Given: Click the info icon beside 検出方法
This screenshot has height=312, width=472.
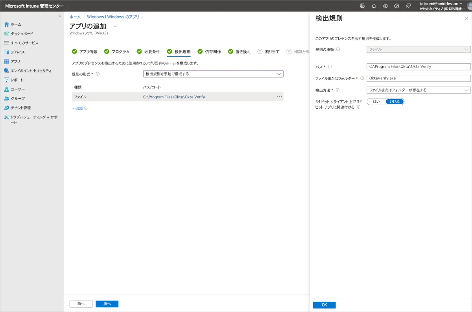Looking at the screenshot, I should click(338, 90).
